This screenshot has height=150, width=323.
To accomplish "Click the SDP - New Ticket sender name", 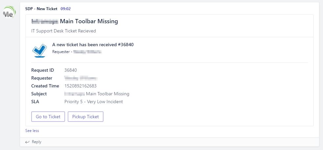I will tap(41, 9).
